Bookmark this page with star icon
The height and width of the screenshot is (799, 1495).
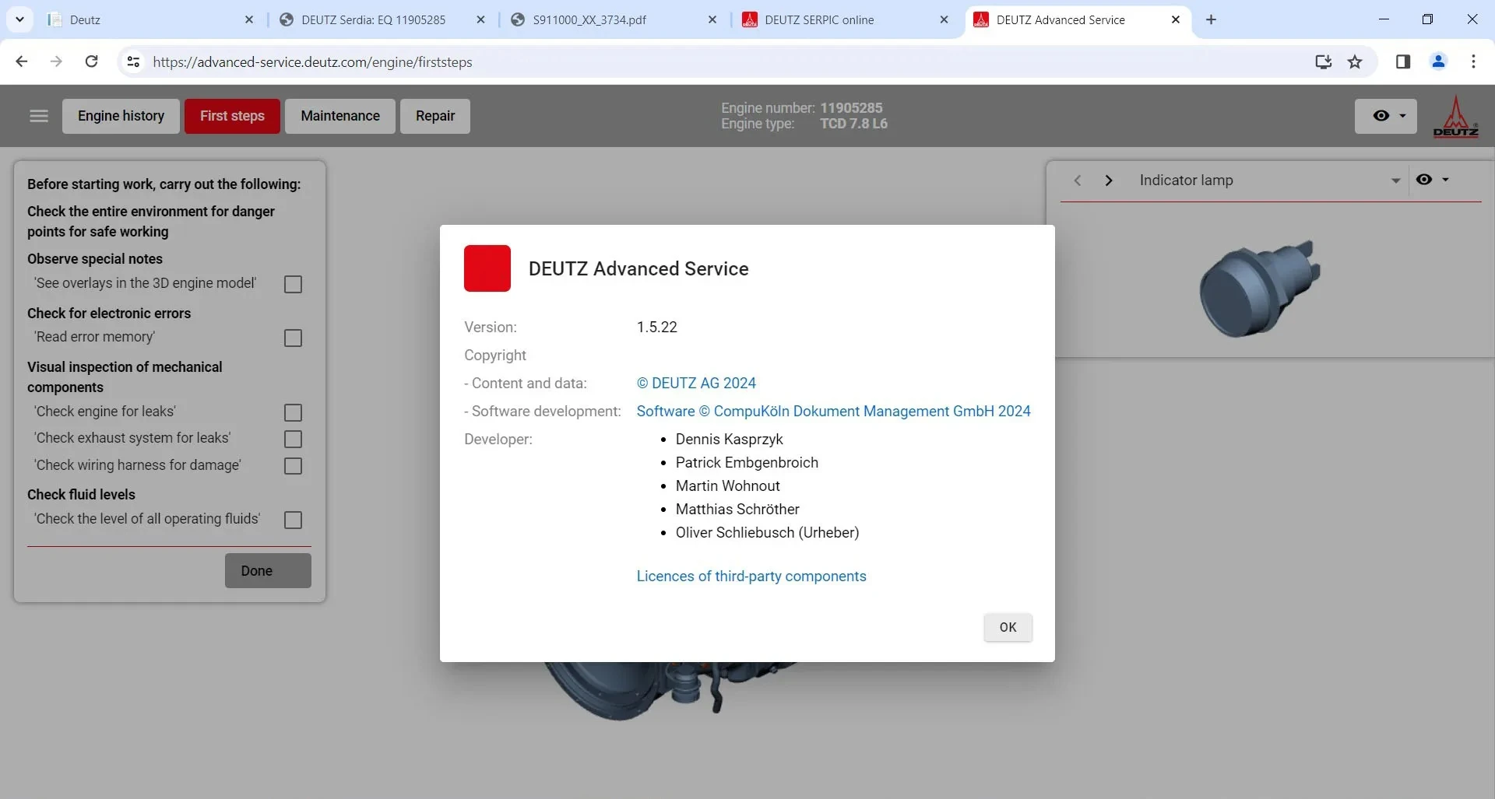coord(1355,61)
